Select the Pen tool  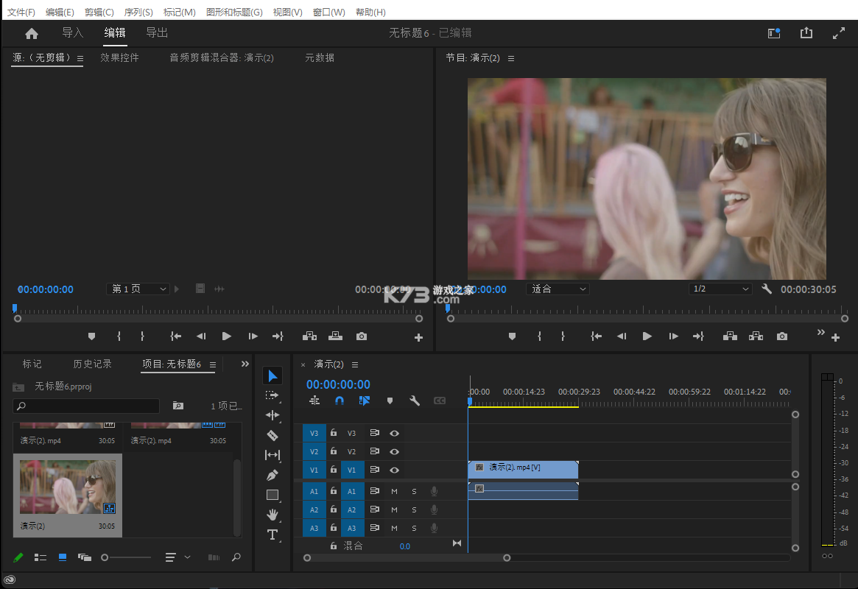coord(272,475)
